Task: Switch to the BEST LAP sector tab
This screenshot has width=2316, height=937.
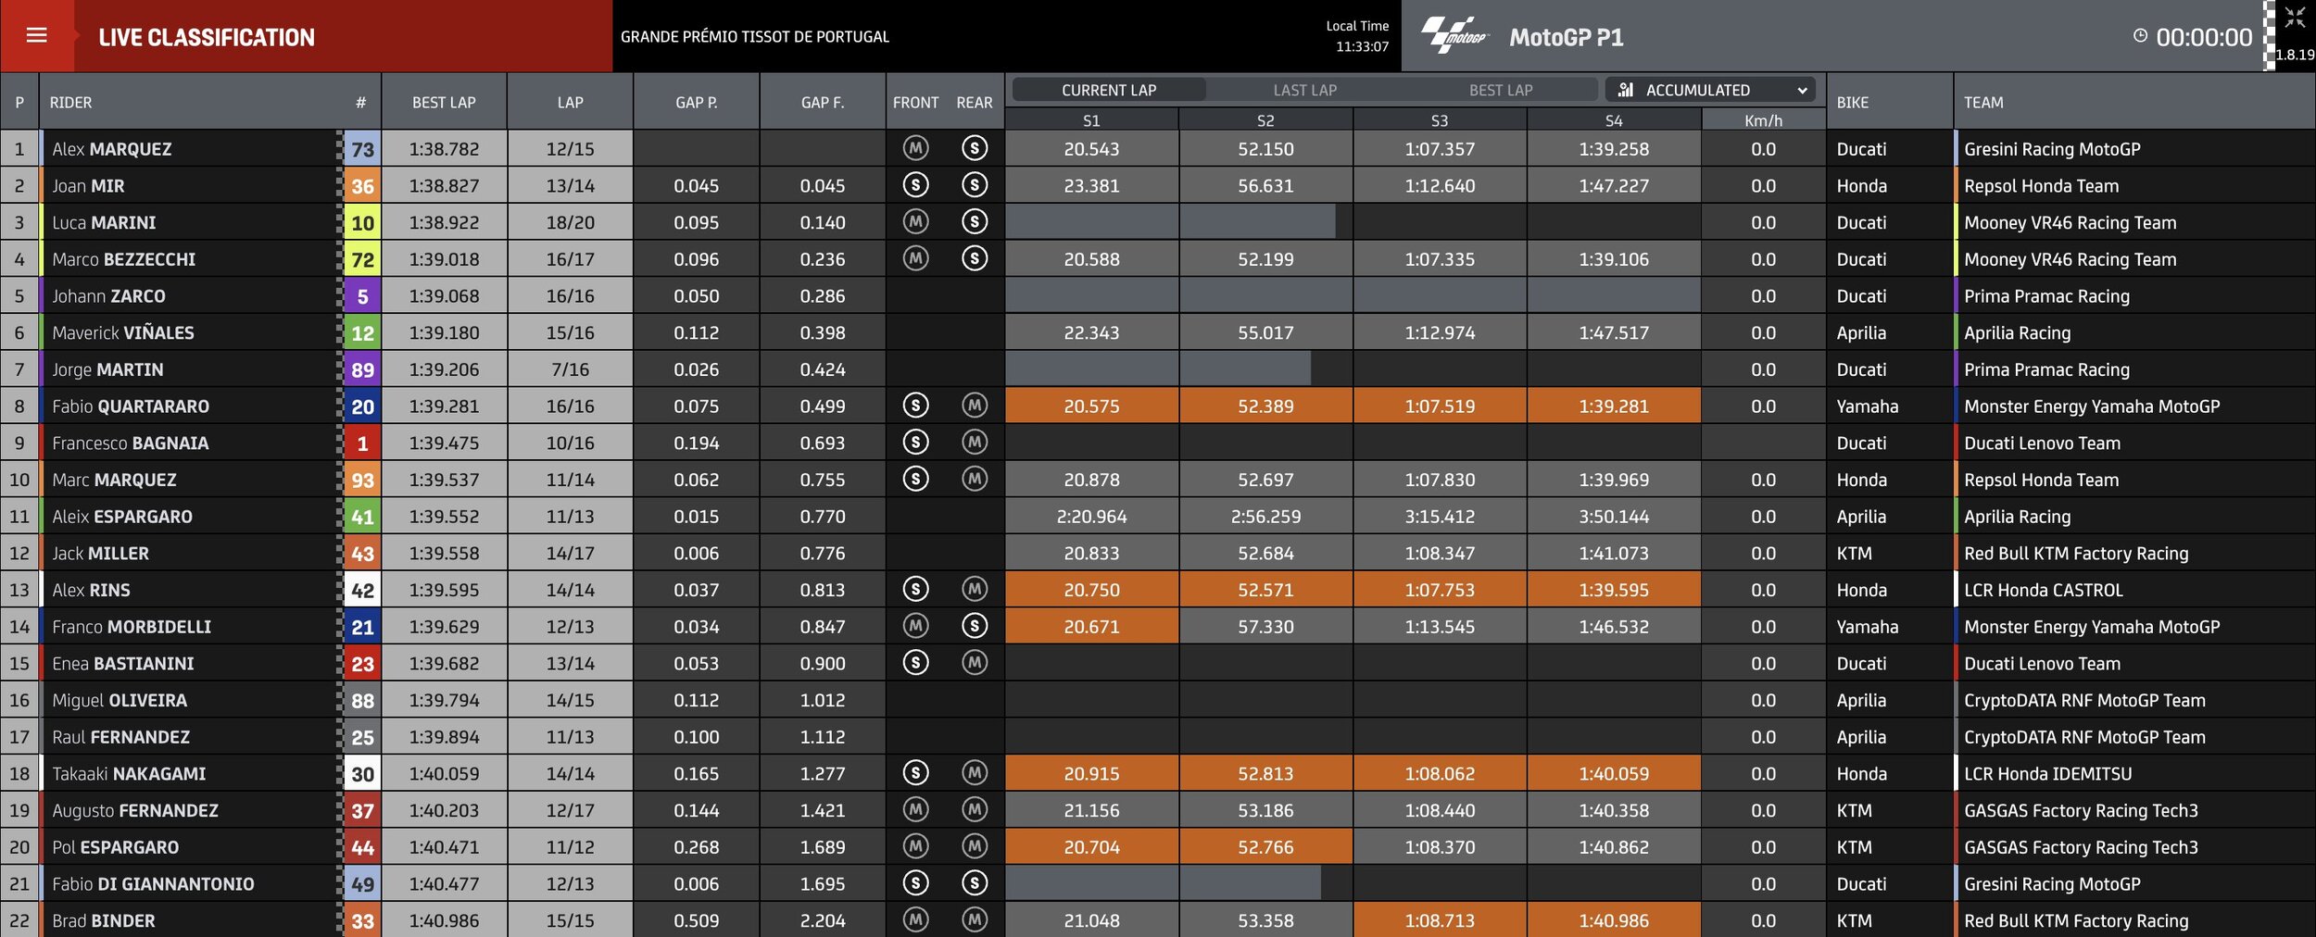Action: pos(1501,90)
